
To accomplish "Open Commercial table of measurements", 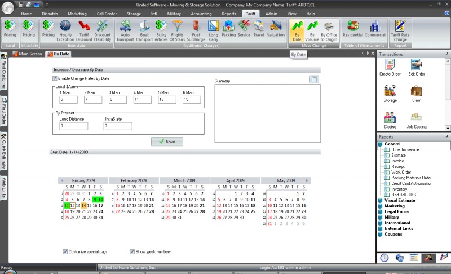I will click(375, 29).
